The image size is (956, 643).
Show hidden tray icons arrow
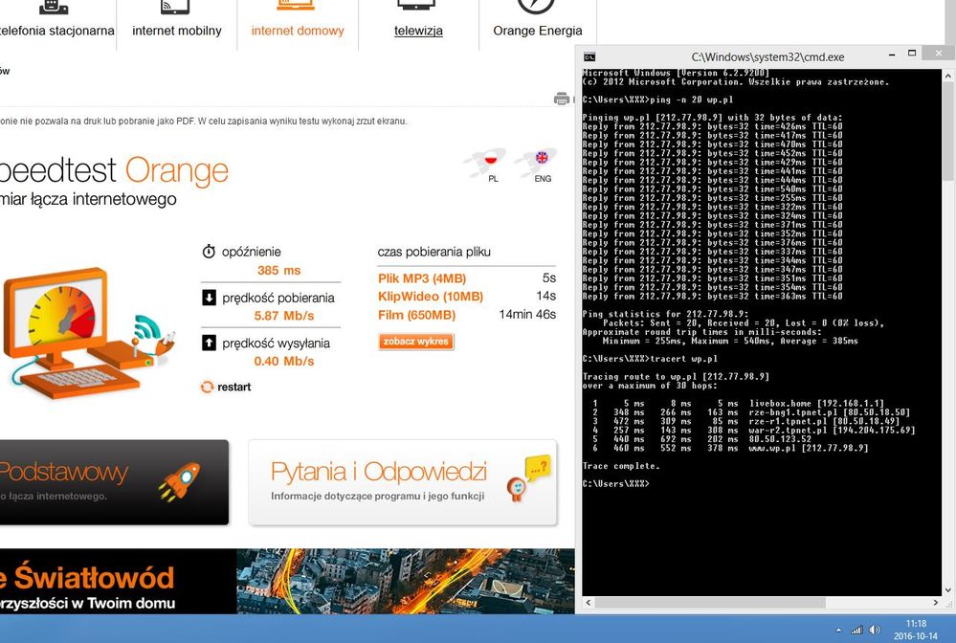point(839,630)
